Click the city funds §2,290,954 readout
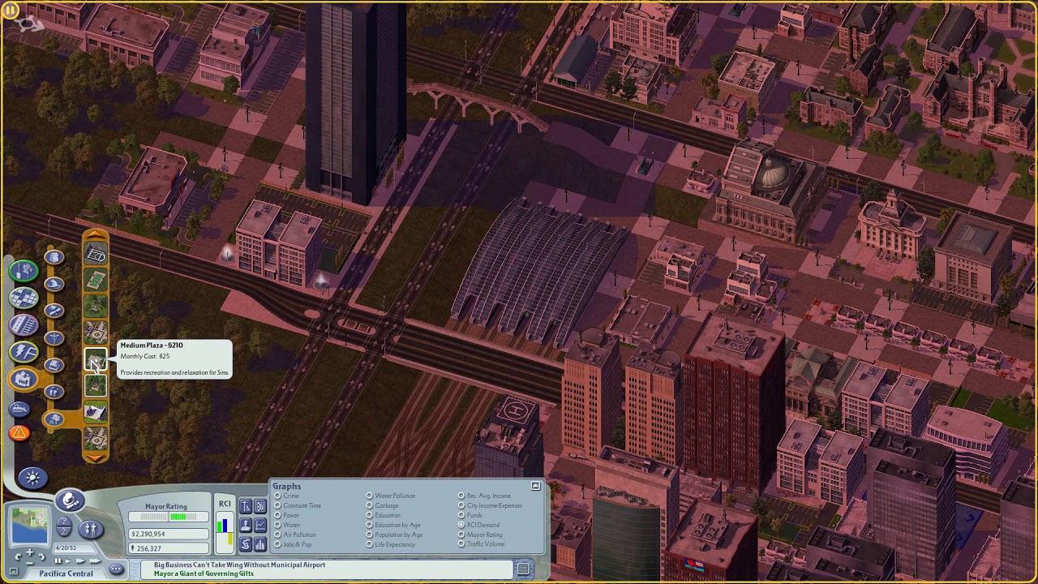This screenshot has height=584, width=1038. coord(169,534)
